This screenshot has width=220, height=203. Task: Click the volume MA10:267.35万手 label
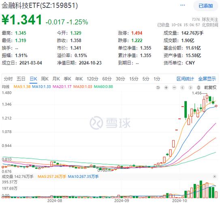tap(83, 177)
